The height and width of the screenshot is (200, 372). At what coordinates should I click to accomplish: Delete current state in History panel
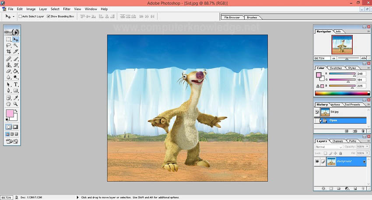[363, 131]
